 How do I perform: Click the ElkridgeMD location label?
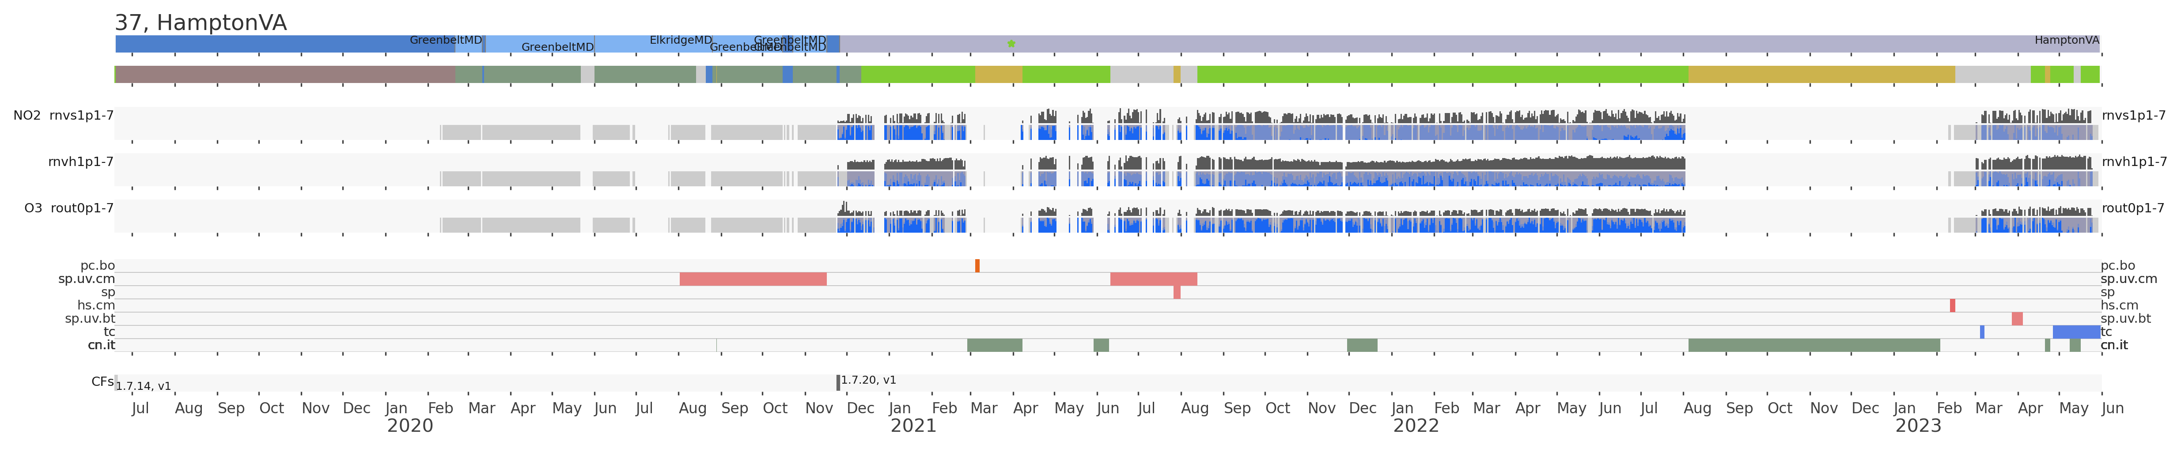[x=681, y=41]
